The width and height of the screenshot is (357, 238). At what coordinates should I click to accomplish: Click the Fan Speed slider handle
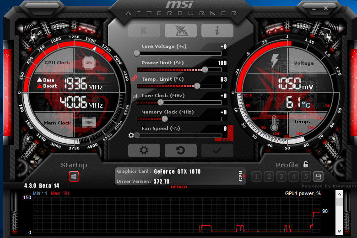coord(137,135)
